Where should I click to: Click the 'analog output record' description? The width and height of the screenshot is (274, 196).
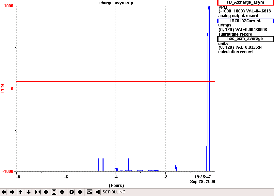click(238, 16)
